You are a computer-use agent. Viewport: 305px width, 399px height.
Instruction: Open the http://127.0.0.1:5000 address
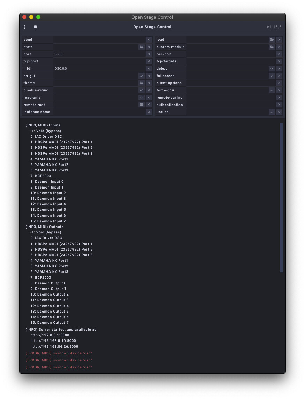[x=49, y=335]
